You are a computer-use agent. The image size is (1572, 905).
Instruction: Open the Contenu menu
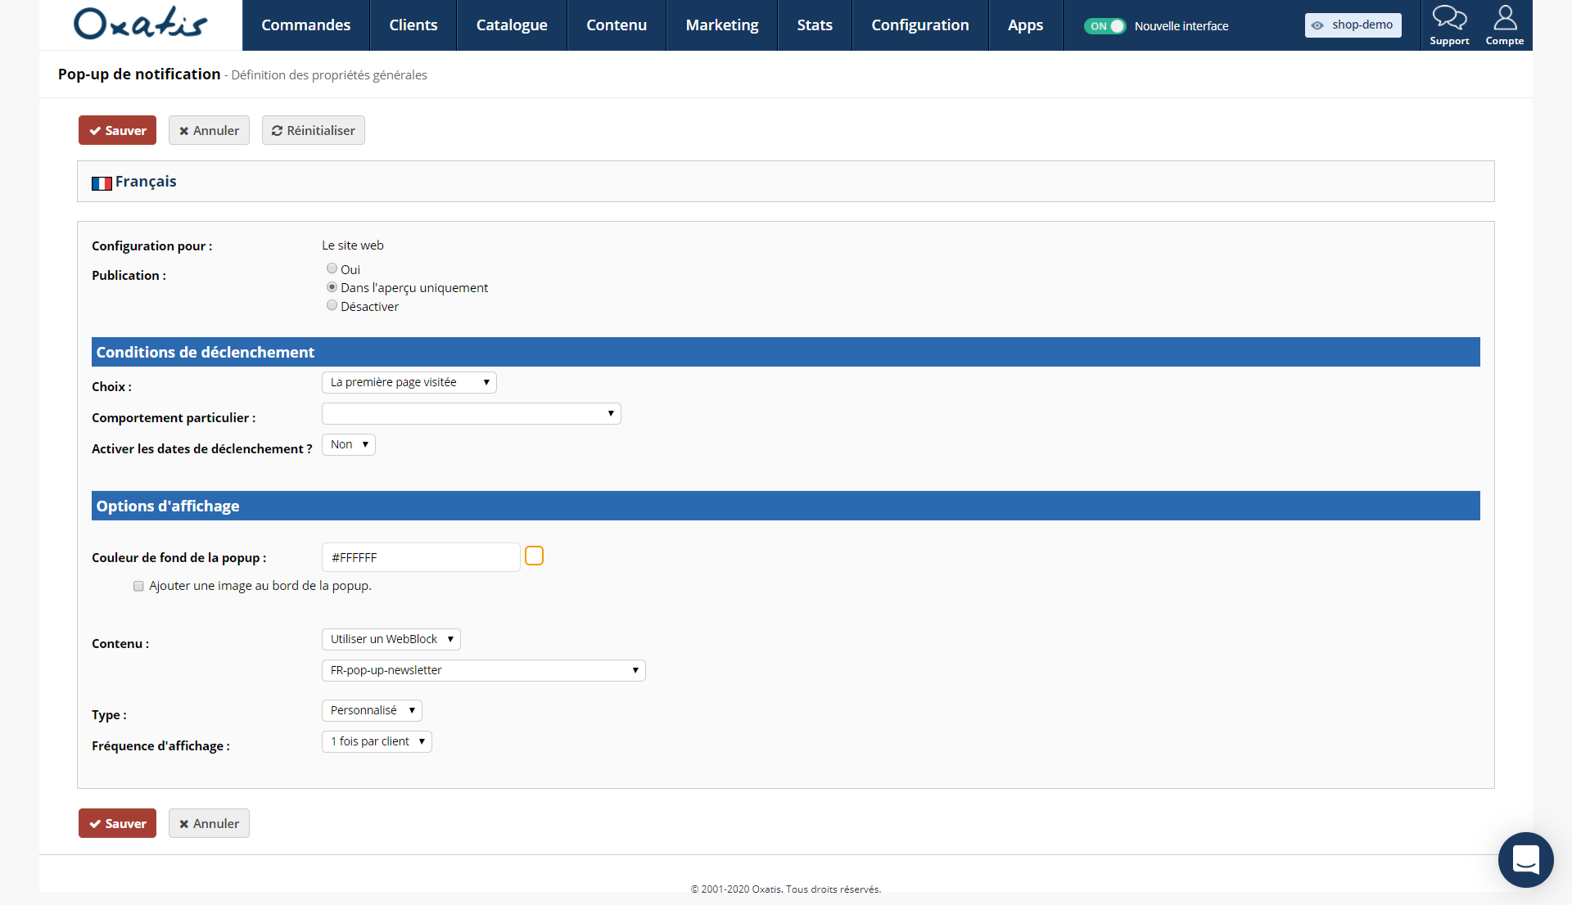pos(617,25)
